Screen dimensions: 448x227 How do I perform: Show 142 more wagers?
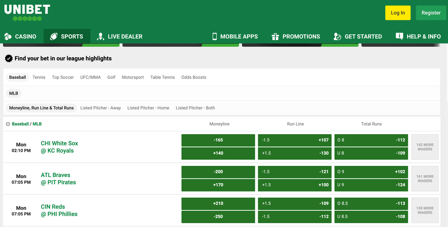[x=425, y=147]
